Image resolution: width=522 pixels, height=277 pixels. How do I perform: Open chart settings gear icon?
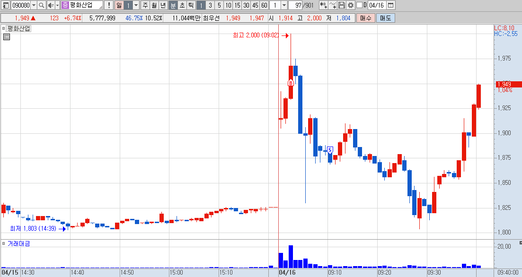pyautogui.click(x=350, y=5)
